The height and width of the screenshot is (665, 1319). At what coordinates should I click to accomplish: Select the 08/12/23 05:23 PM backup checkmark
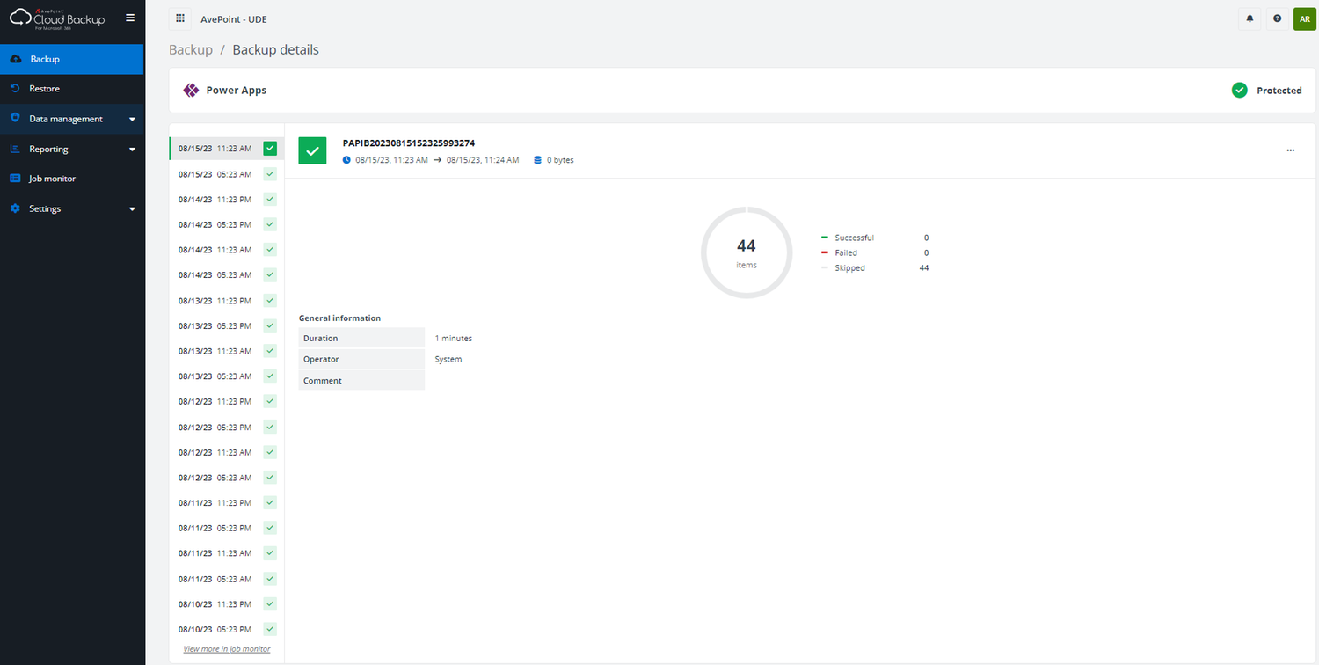(270, 427)
